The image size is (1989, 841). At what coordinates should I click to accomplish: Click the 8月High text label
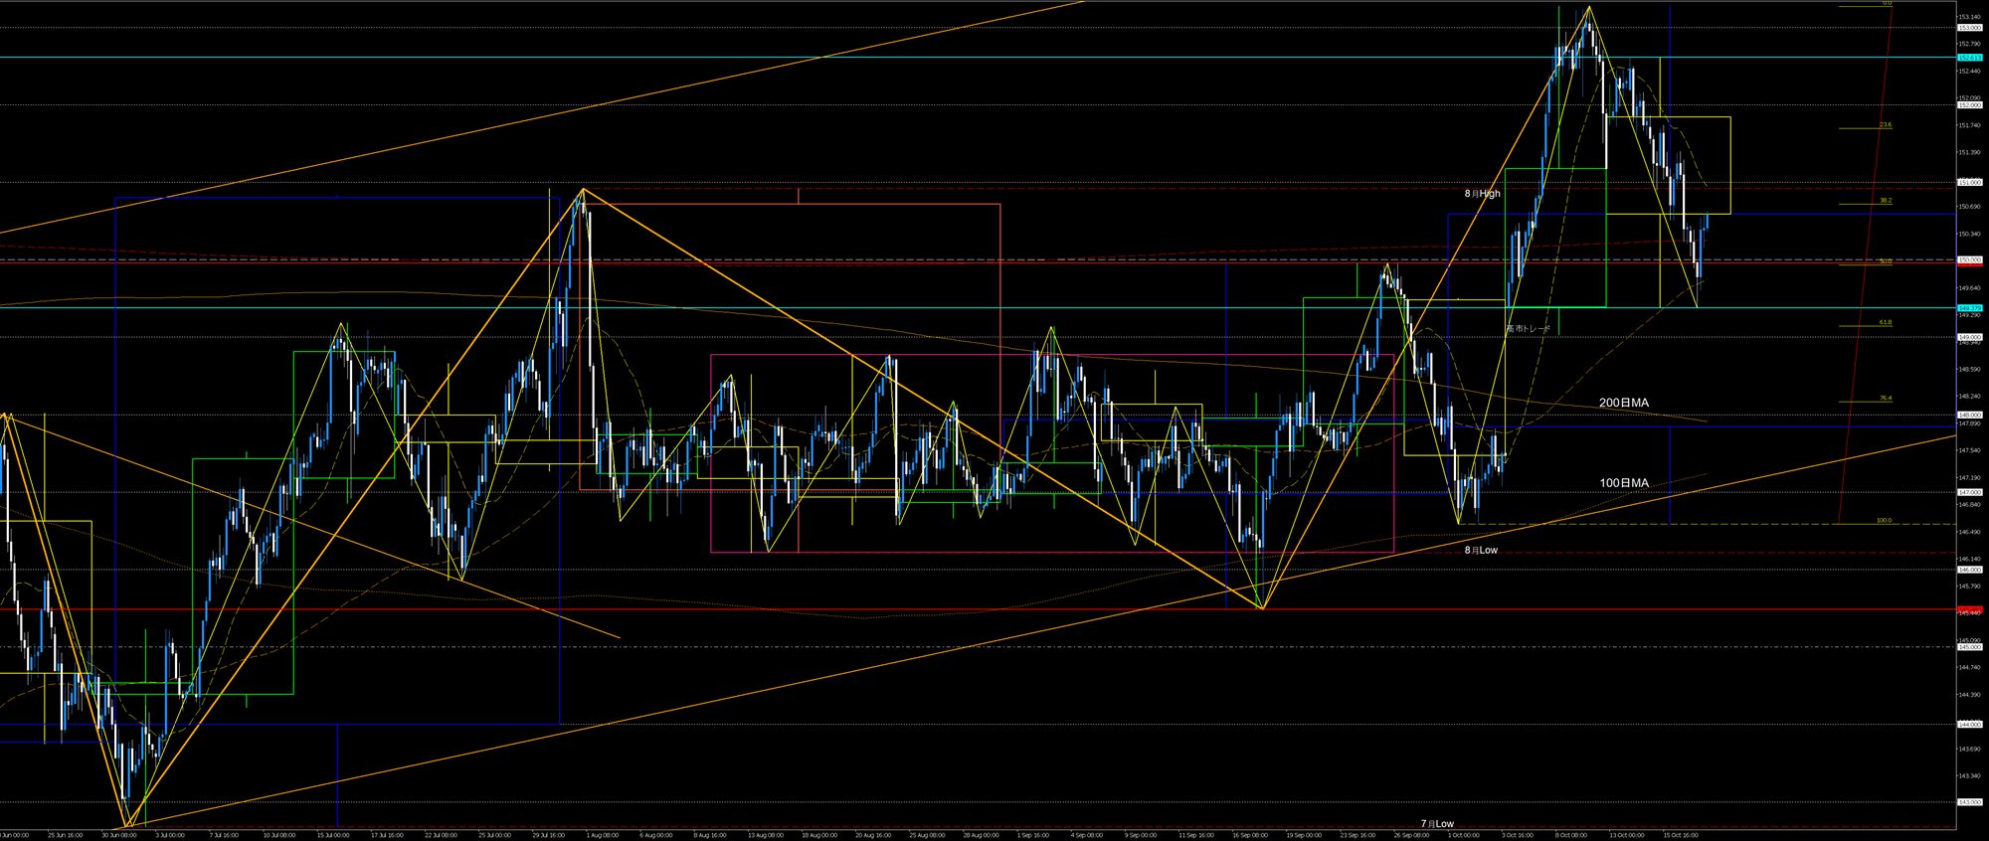coord(1482,194)
